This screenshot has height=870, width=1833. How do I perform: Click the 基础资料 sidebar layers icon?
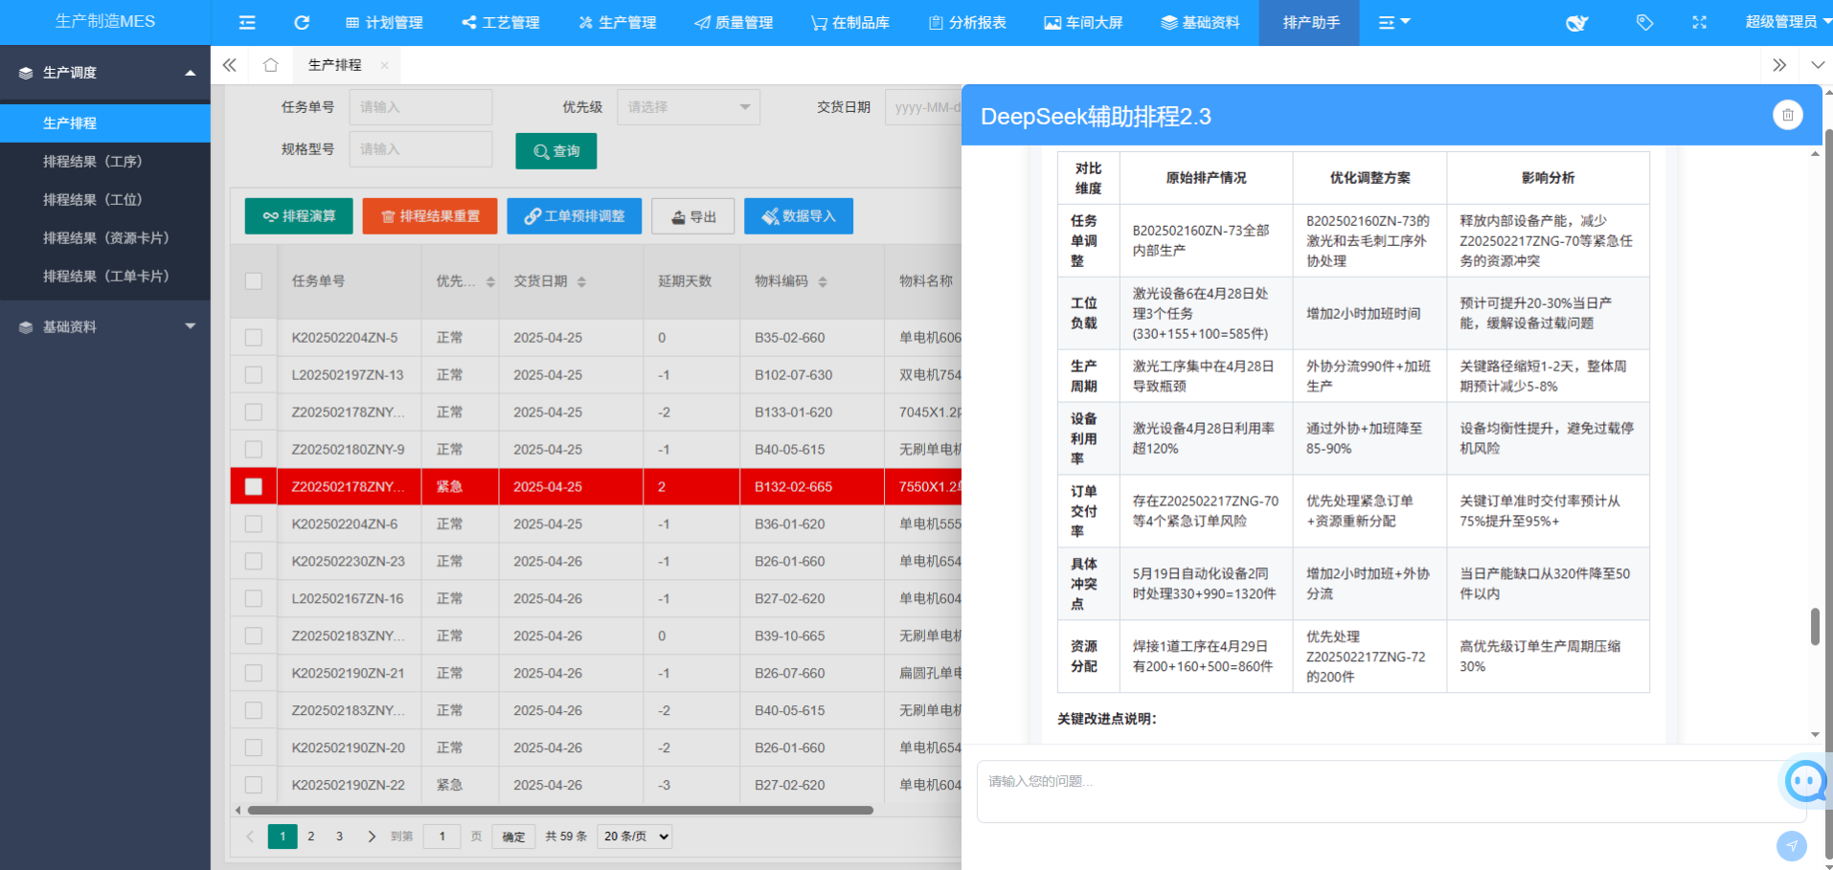click(x=26, y=327)
